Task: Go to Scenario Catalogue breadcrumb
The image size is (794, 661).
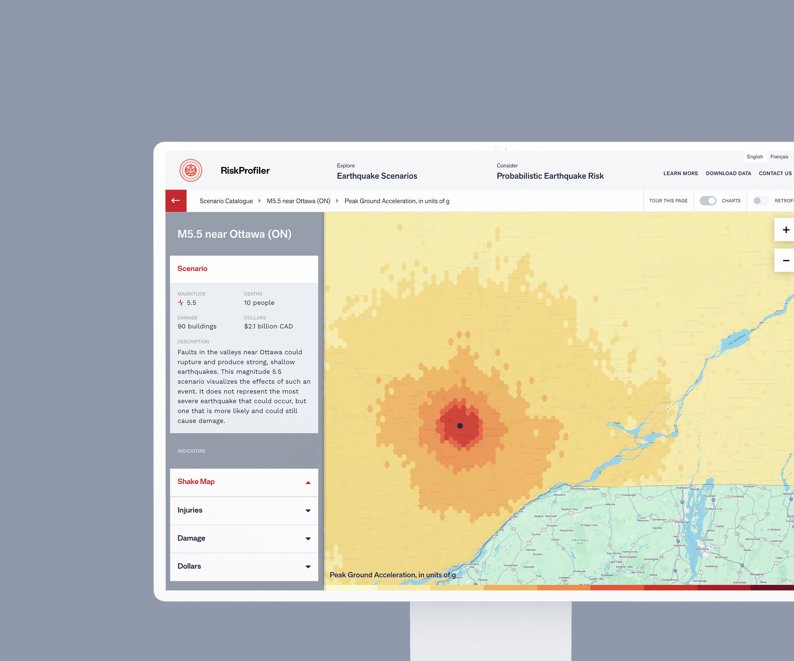Action: click(226, 201)
